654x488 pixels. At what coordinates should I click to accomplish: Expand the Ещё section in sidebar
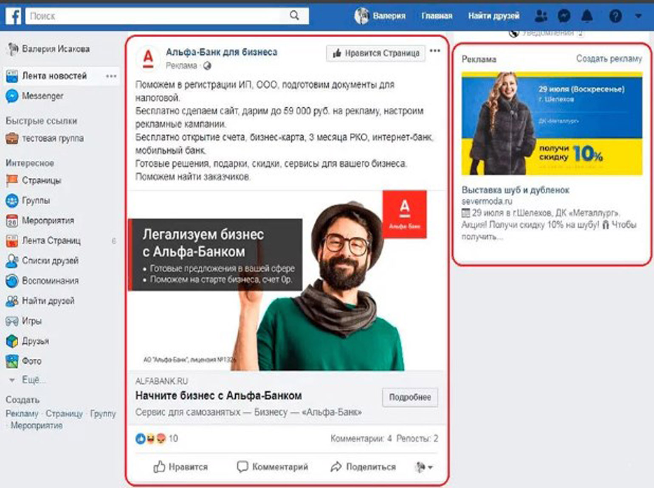pyautogui.click(x=30, y=380)
